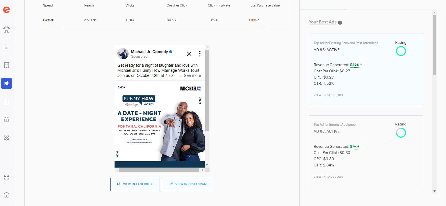Click the Best Ads panel vertical scrollbar
Screen dimensions: 446x206
click(434, 44)
